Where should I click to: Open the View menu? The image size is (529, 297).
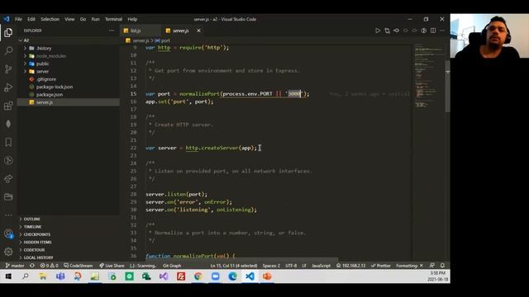(x=69, y=19)
